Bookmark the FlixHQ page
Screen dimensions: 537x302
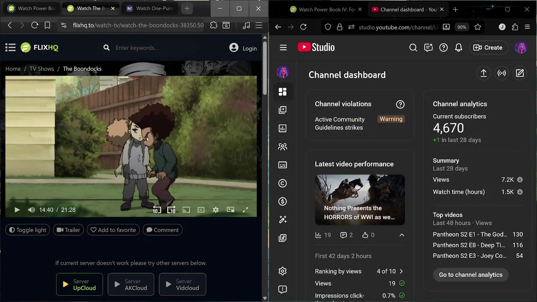click(47, 26)
